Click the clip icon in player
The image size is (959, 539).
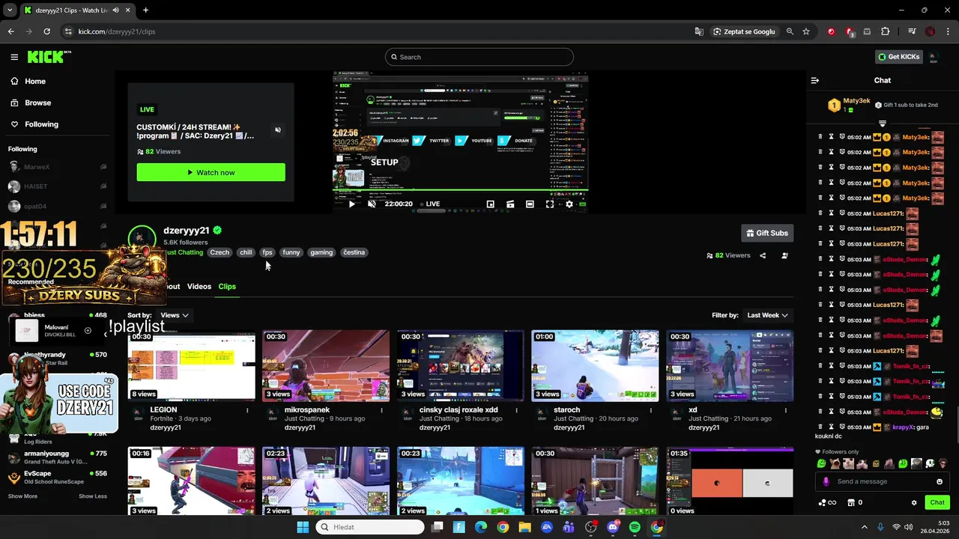(x=510, y=204)
